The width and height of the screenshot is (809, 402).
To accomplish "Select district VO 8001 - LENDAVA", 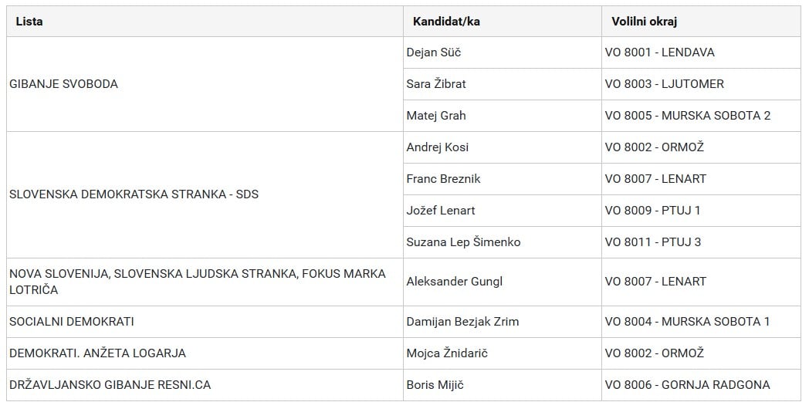I will (x=659, y=52).
